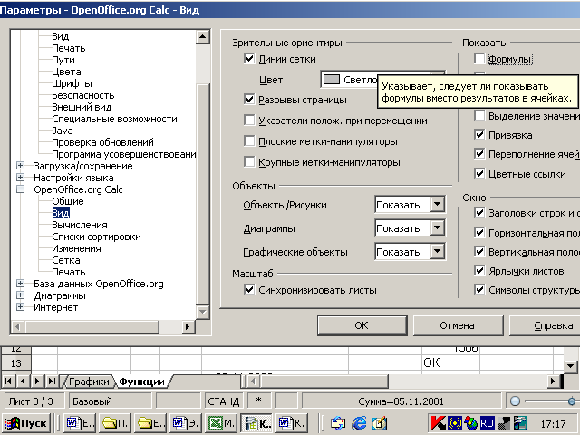Screen dimensions: 580x435
Task: Select Безопасность in options tree
Action: point(83,95)
